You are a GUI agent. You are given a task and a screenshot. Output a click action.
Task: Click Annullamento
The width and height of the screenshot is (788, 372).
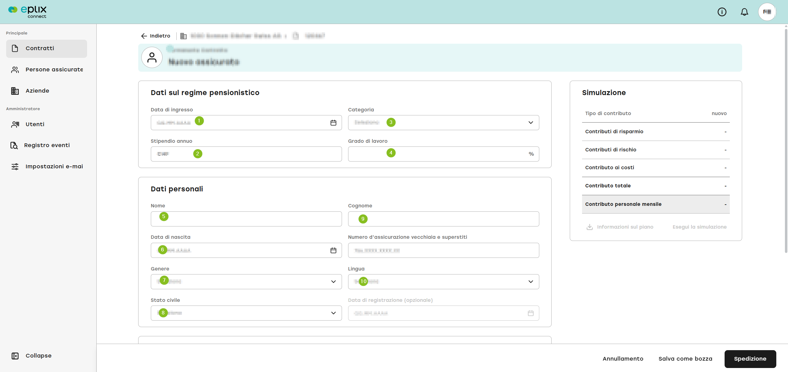623,359
